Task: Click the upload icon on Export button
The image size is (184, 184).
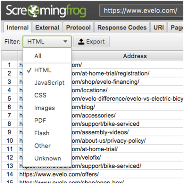Action: point(81,42)
